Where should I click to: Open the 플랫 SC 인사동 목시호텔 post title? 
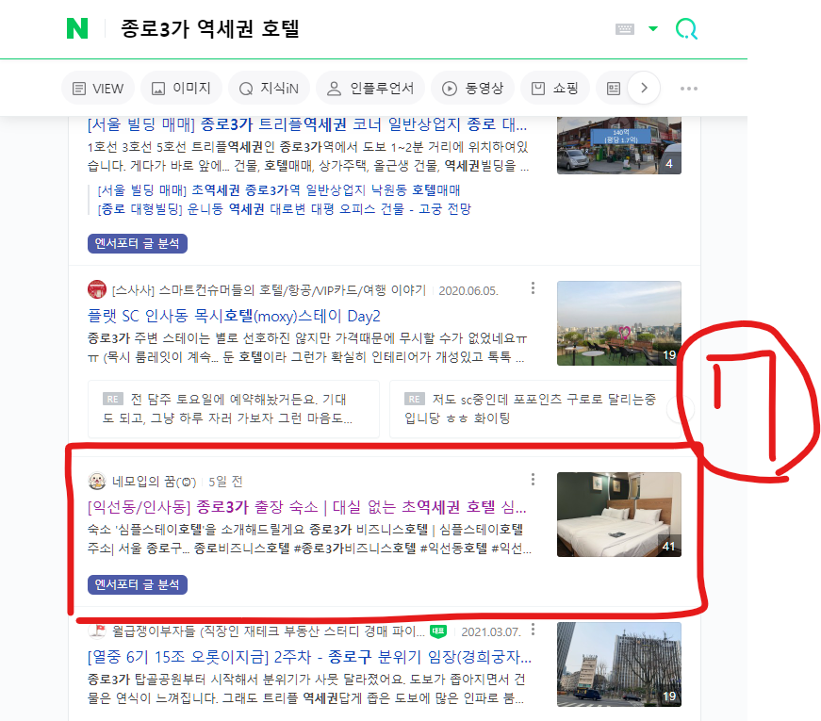click(x=234, y=316)
